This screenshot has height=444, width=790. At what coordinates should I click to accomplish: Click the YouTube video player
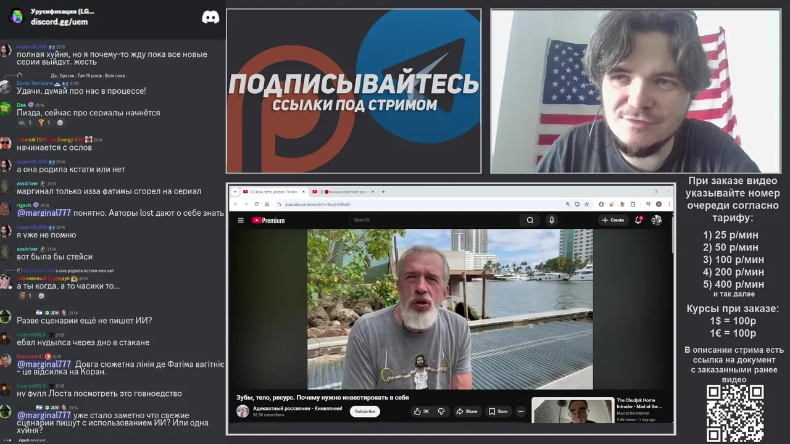click(450, 310)
